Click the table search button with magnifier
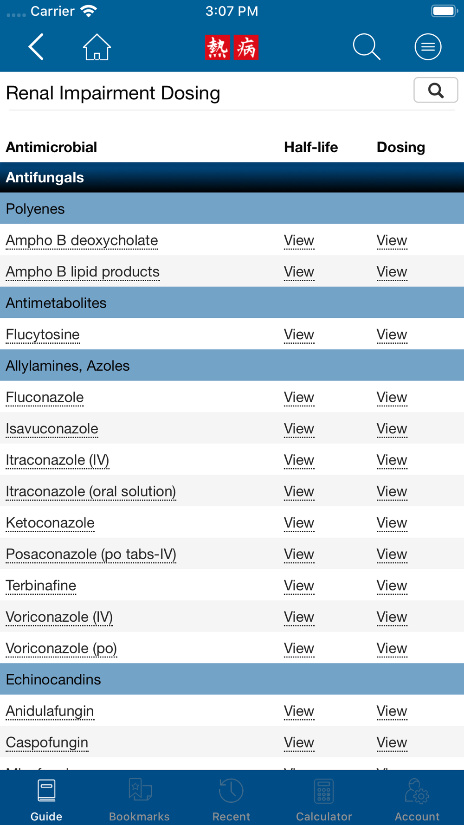The height and width of the screenshot is (825, 464). point(436,90)
